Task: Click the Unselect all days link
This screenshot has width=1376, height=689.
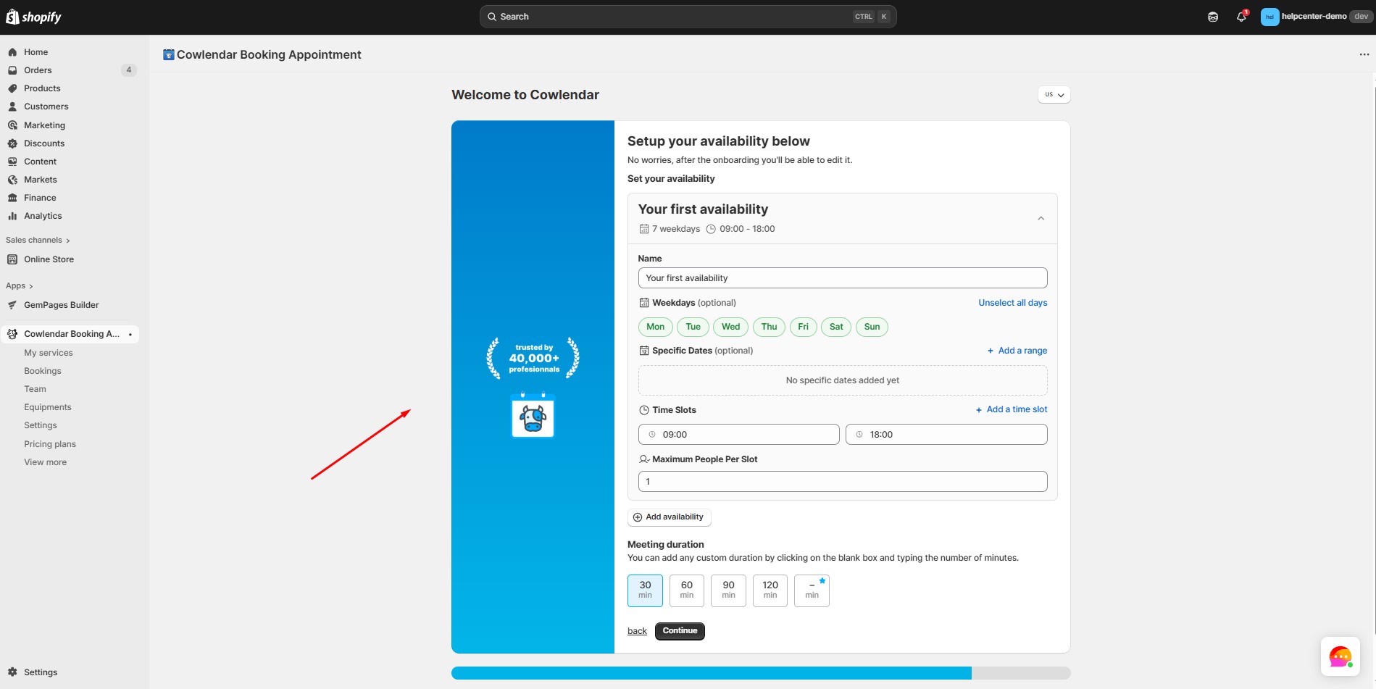Action: point(1012,303)
